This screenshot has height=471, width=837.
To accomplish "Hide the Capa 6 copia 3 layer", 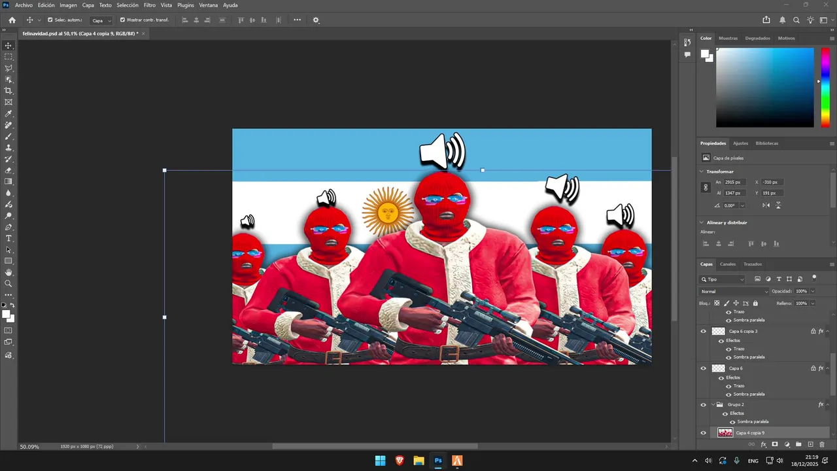I will [704, 331].
